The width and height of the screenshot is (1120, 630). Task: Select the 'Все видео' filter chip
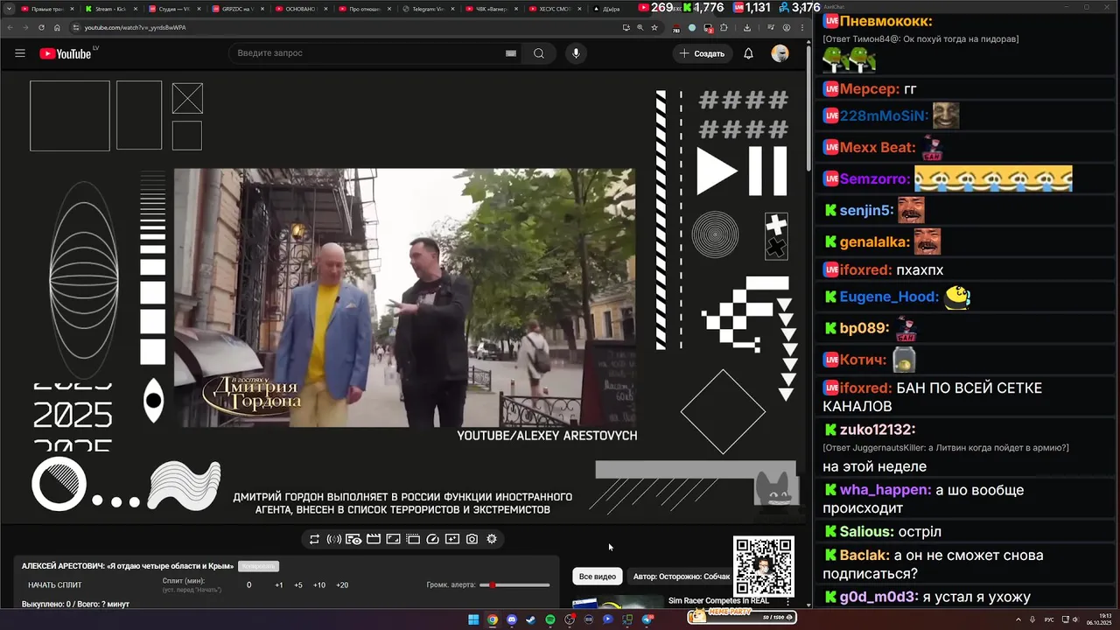598,577
